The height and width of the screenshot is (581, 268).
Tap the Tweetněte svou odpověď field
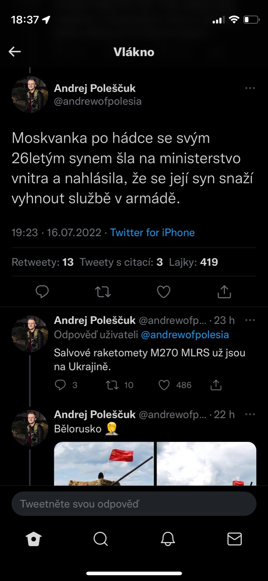(x=134, y=504)
